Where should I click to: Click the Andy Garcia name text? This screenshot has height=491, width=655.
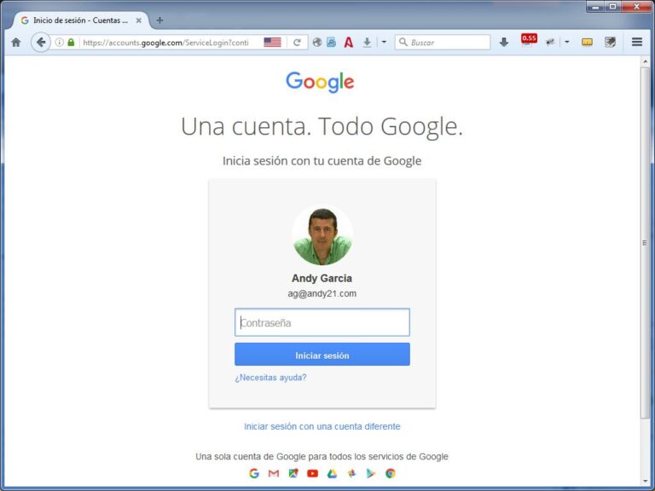click(x=322, y=278)
